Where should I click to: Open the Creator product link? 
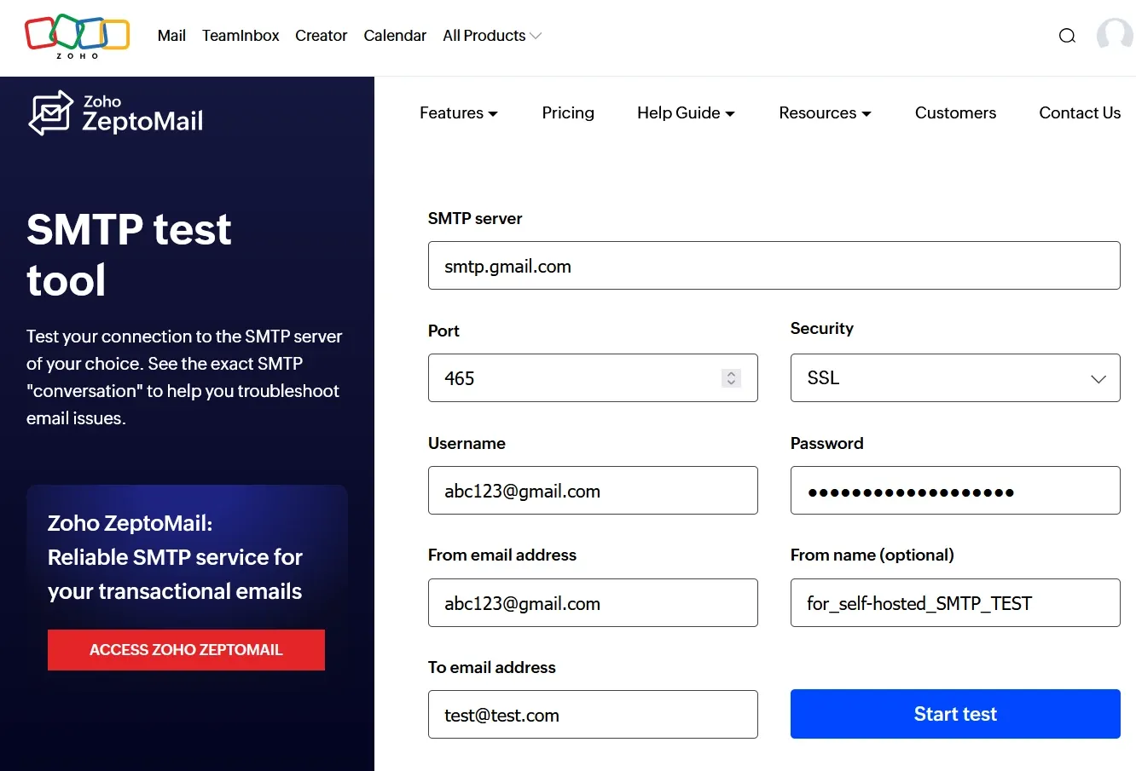point(321,36)
